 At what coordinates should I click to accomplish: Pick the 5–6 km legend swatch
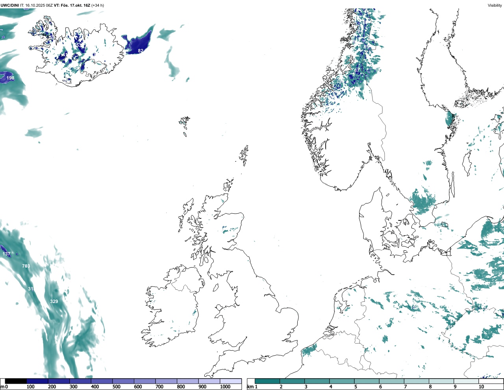[x=367, y=381]
